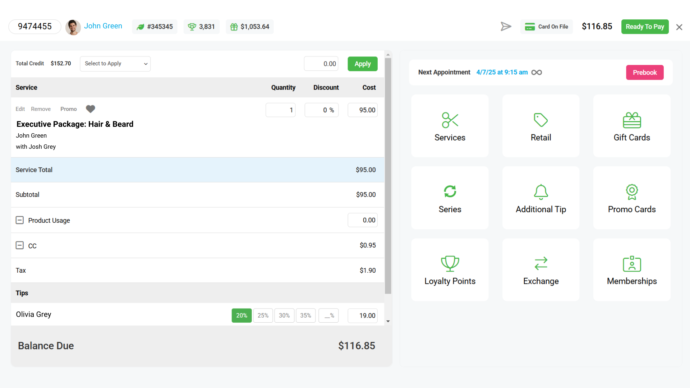Click recurring infinity icon beside appointment

537,73
